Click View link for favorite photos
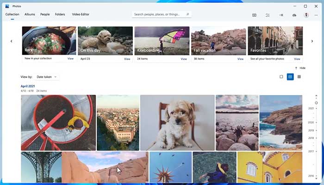324x185 pixels. (297, 59)
